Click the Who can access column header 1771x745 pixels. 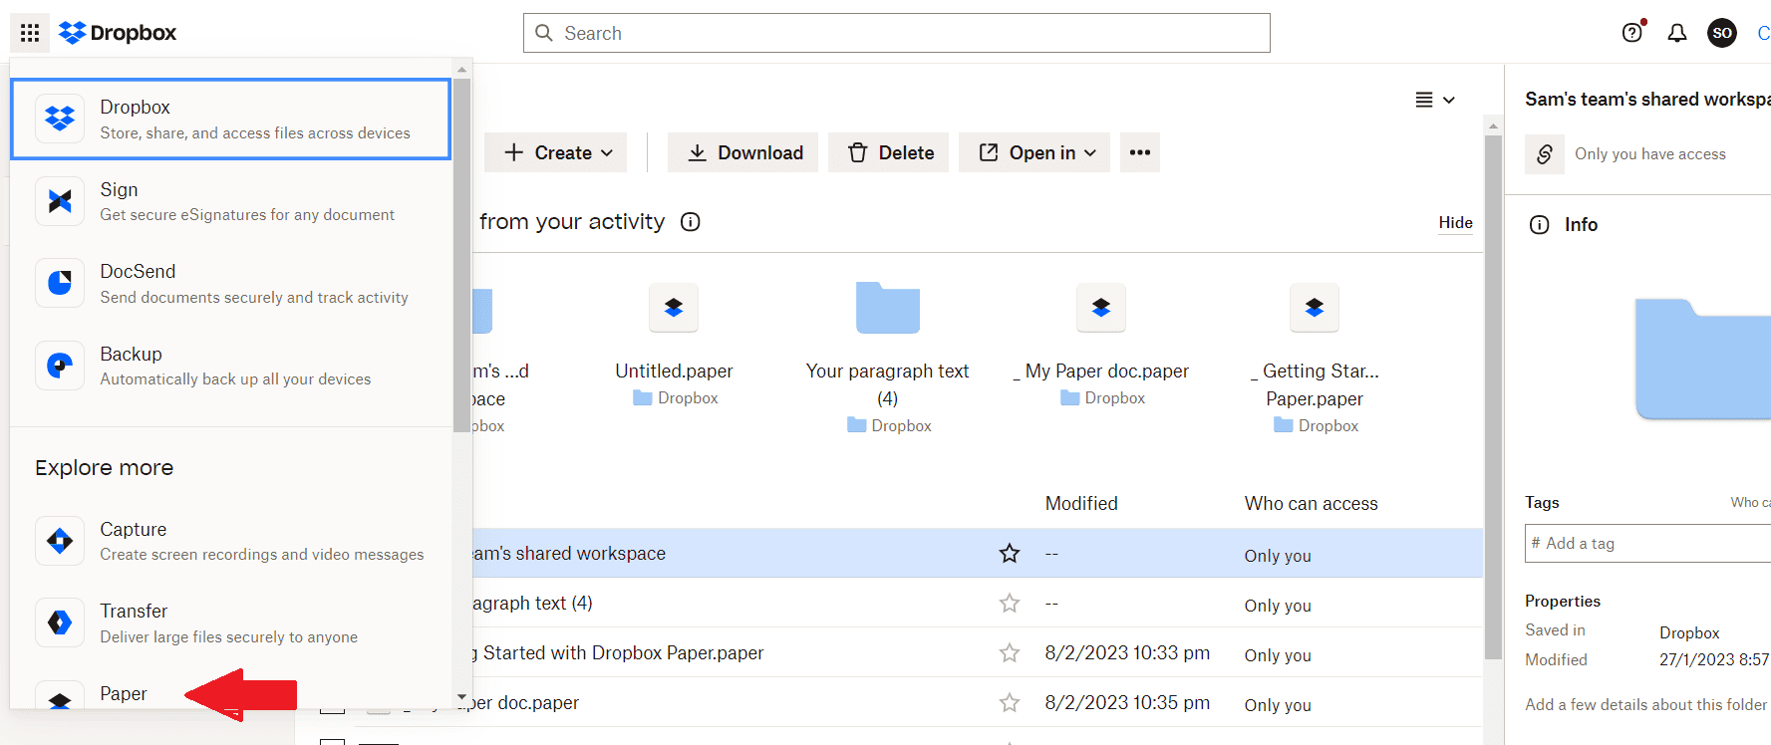[x=1312, y=504]
